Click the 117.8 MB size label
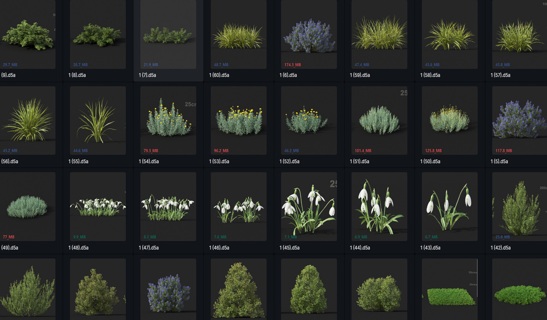This screenshot has width=547, height=320. [x=504, y=151]
